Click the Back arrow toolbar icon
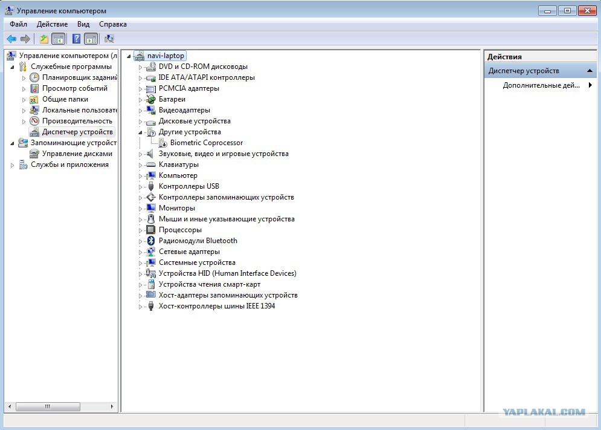This screenshot has height=430, width=601. [11, 39]
